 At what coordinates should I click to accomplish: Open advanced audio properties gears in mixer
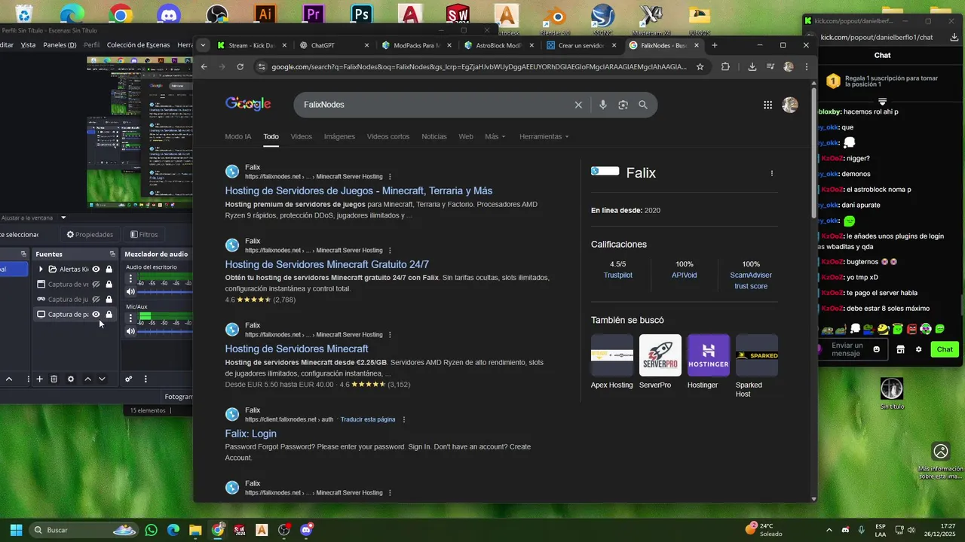point(128,379)
